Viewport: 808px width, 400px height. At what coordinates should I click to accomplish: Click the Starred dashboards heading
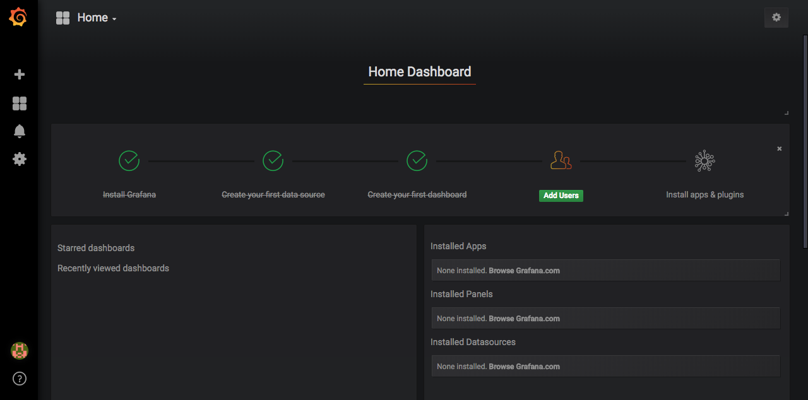[x=96, y=248]
